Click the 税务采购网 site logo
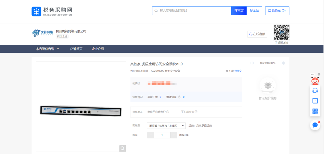The height and width of the screenshot is (154, 324). [x=52, y=11]
